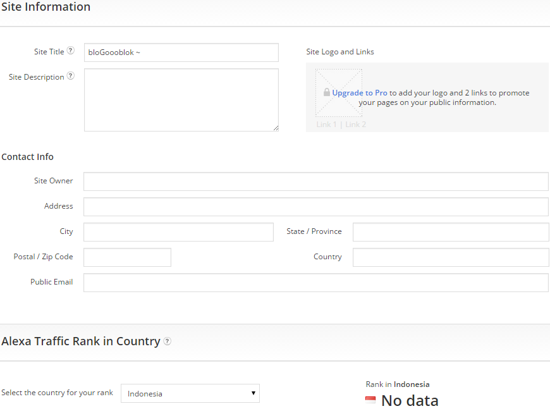
Task: Click the 'Rank in Indonesia' label
Action: pos(398,384)
